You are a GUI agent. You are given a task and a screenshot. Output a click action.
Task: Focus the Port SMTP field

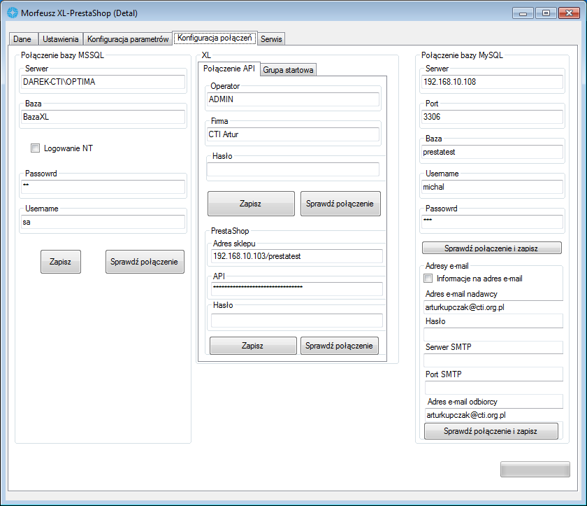click(494, 388)
